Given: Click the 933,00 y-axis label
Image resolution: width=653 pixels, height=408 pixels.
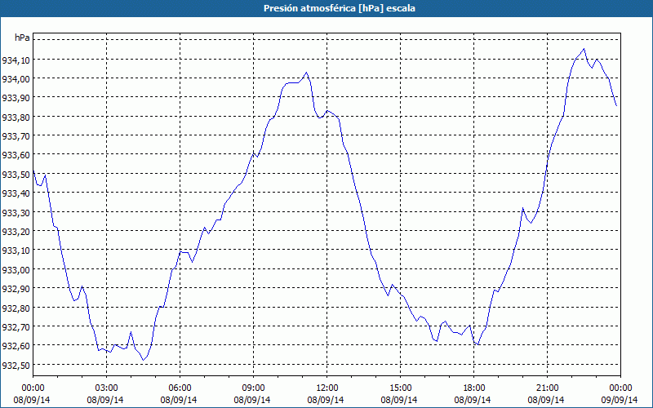Looking at the screenshot, I should [16, 270].
